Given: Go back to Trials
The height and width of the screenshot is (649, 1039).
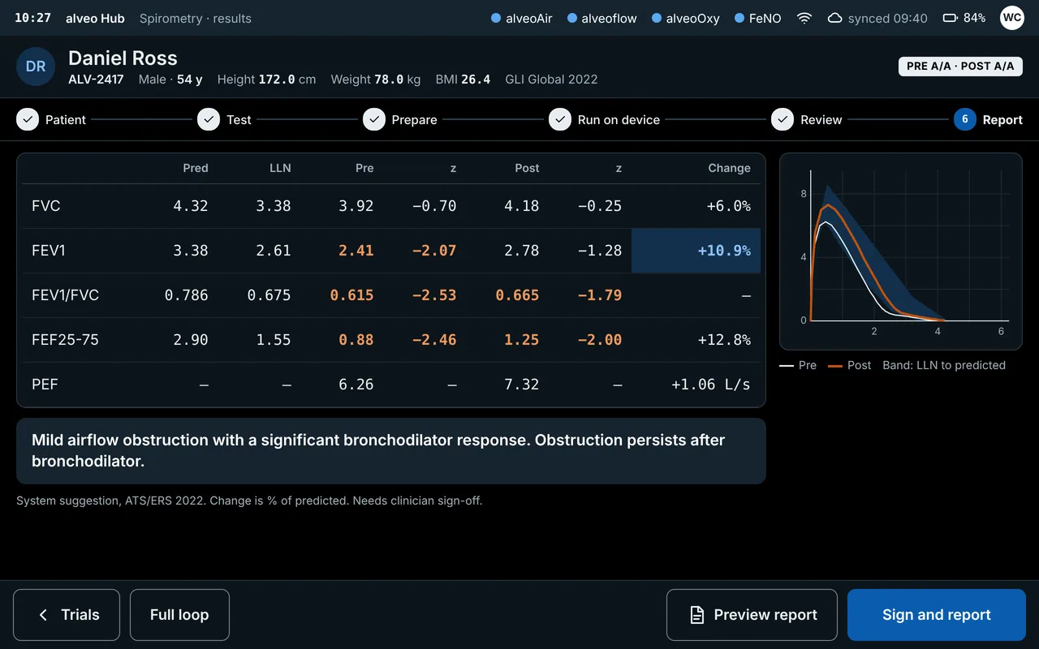Looking at the screenshot, I should (x=67, y=615).
